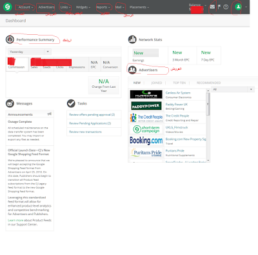This screenshot has height=255, width=258.
Task: Open the UKLG_Filmstruck advertiser link
Action: coord(177,127)
